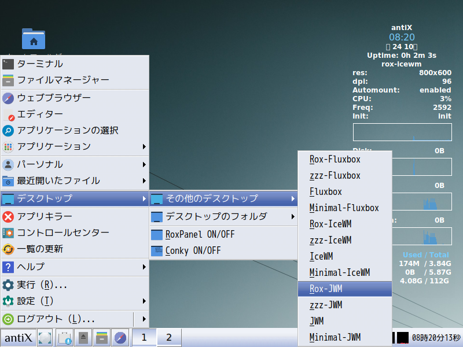Launch the ウェブブラウザー compass icon
Screen dimensions: 463x347
click(x=8, y=98)
